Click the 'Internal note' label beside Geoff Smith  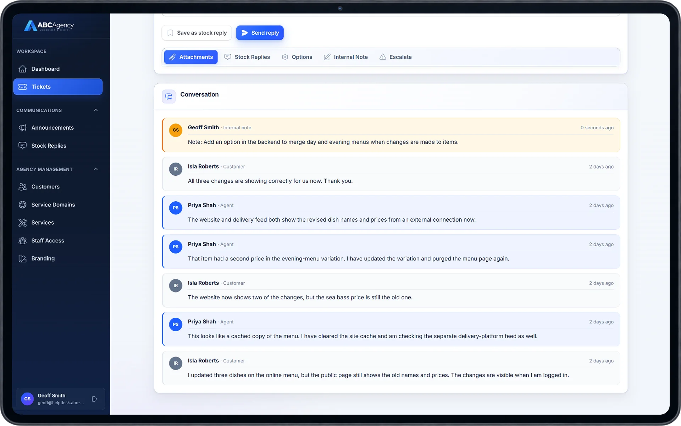pyautogui.click(x=237, y=128)
